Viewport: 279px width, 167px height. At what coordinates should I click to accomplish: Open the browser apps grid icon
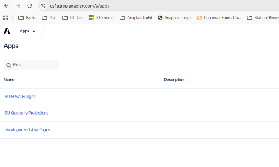5,18
